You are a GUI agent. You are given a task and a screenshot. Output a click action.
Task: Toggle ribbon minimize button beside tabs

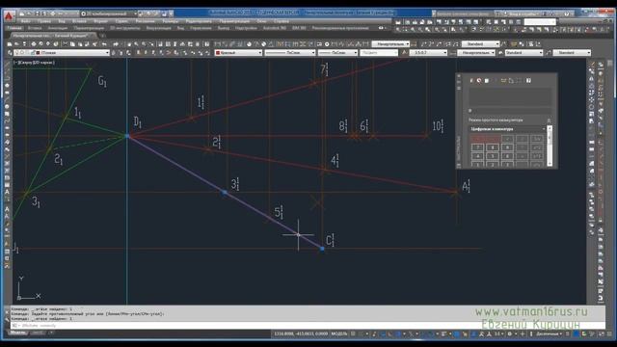(x=381, y=28)
